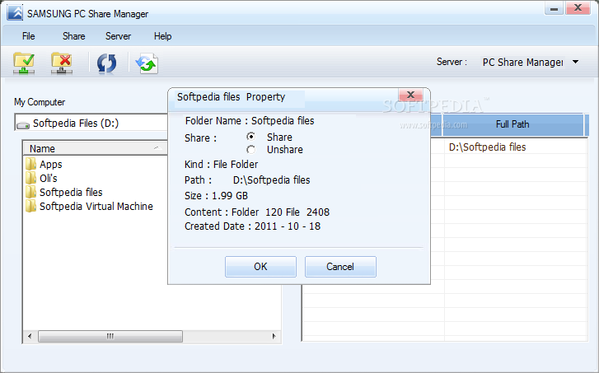Image resolution: width=599 pixels, height=373 pixels.
Task: Click the D:\Softpedia files cell in shared list
Action: [488, 147]
